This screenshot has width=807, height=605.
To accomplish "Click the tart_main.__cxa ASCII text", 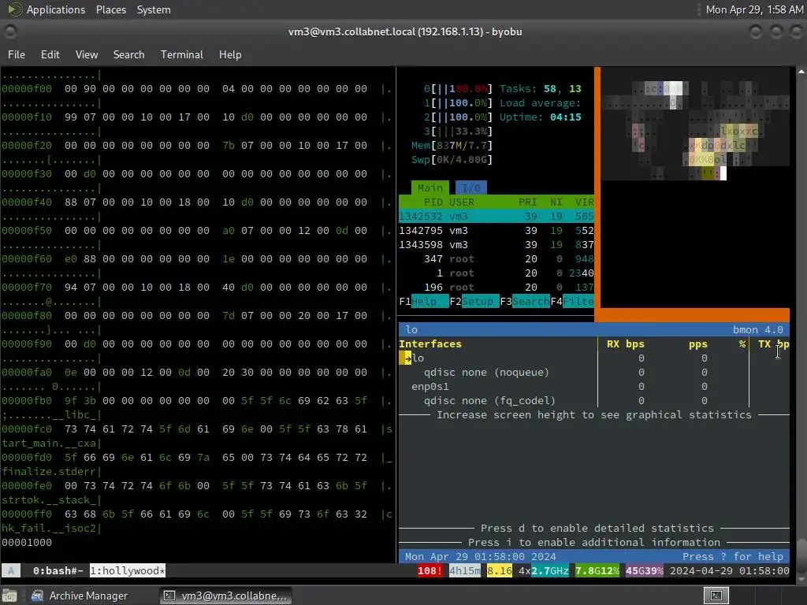I will 49,443.
